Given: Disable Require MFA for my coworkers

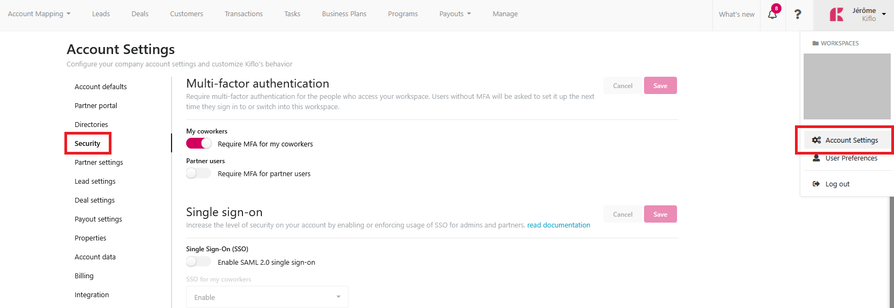Looking at the screenshot, I should [199, 143].
